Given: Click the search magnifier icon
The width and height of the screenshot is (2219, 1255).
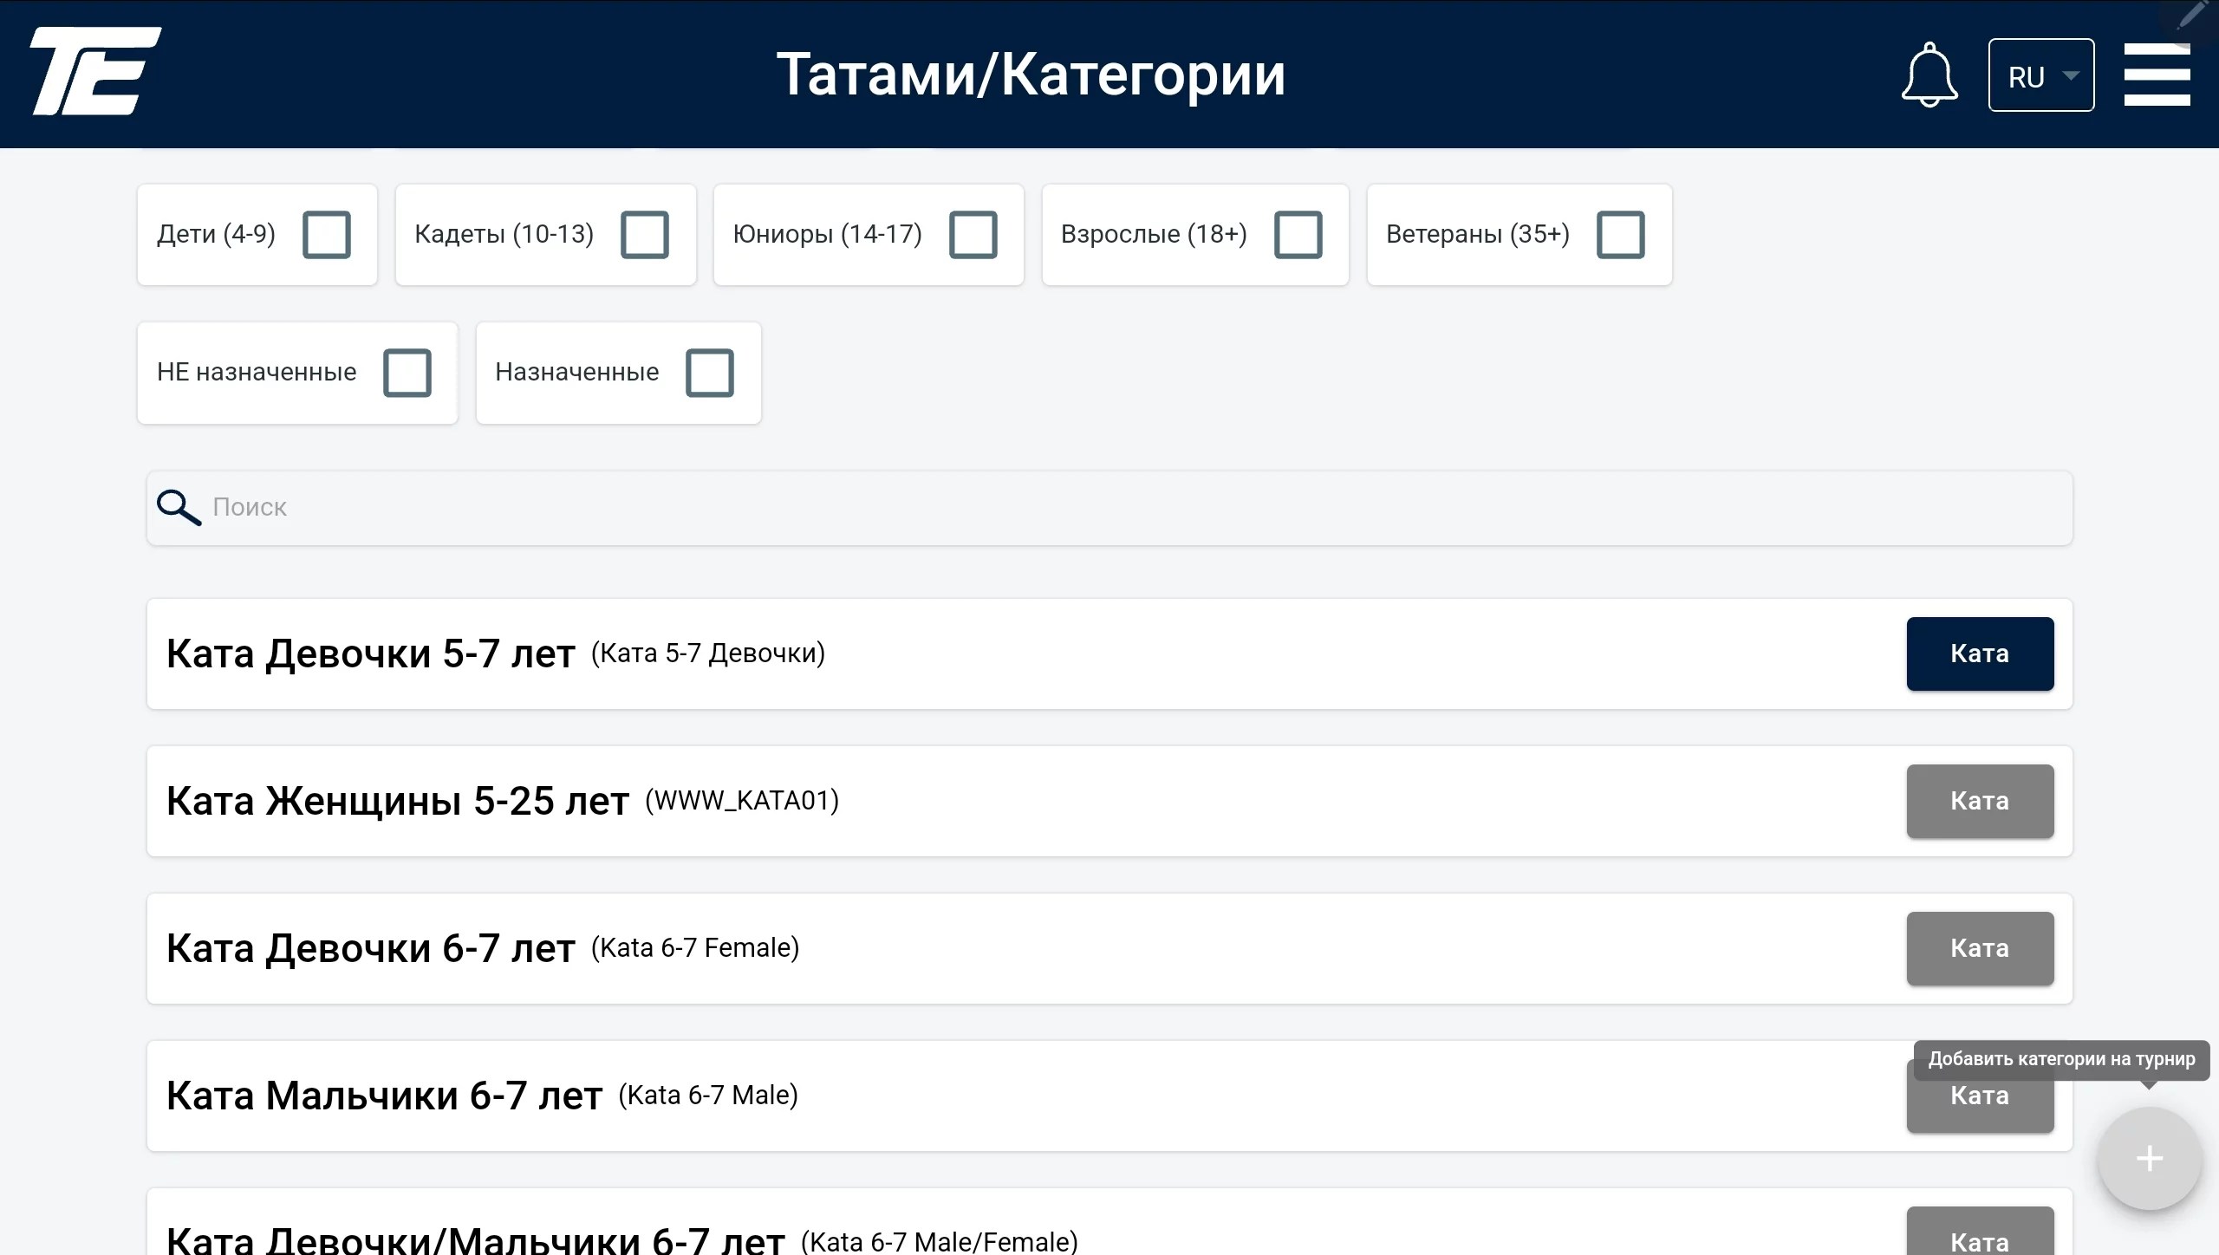Looking at the screenshot, I should (179, 507).
